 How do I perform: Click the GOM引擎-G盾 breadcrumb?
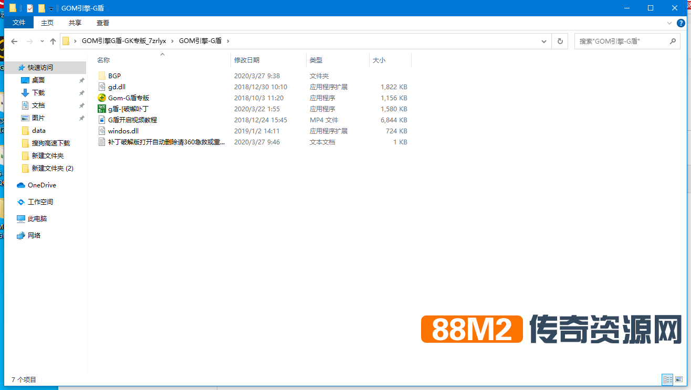pos(200,41)
